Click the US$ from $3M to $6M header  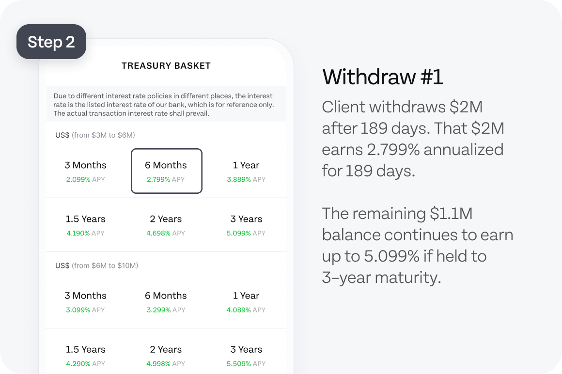tap(95, 135)
